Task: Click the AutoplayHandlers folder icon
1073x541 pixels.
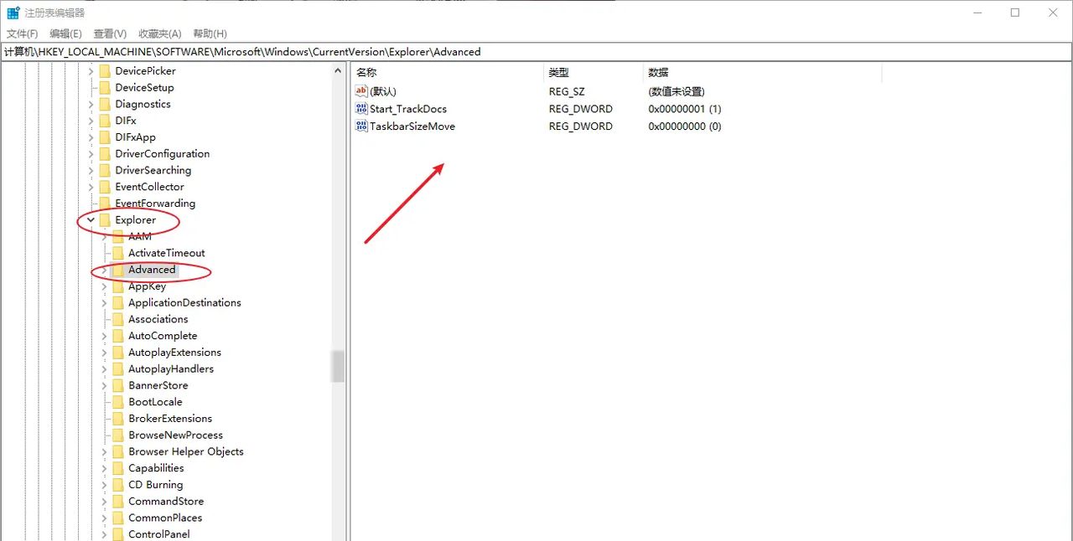Action: click(x=118, y=369)
